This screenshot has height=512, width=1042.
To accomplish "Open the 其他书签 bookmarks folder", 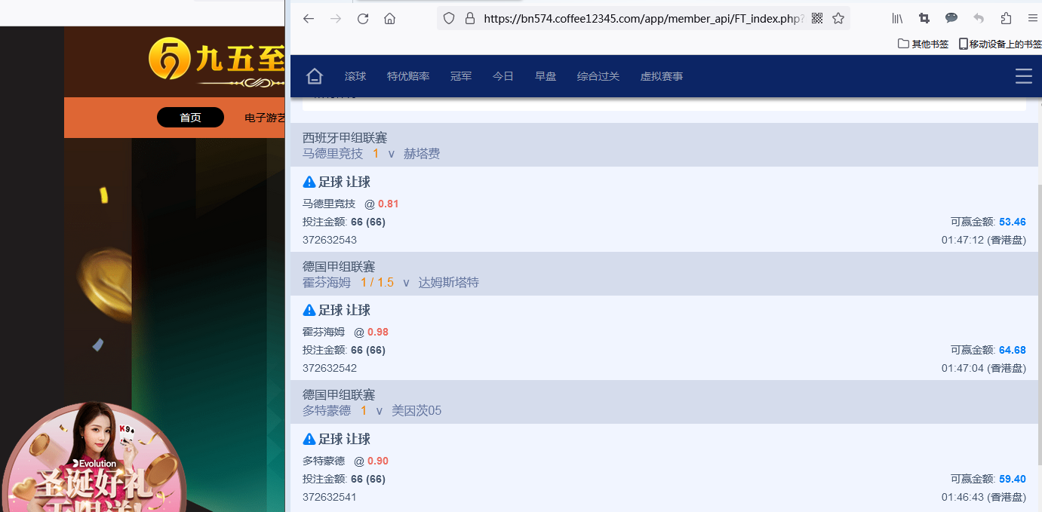I will tap(923, 44).
